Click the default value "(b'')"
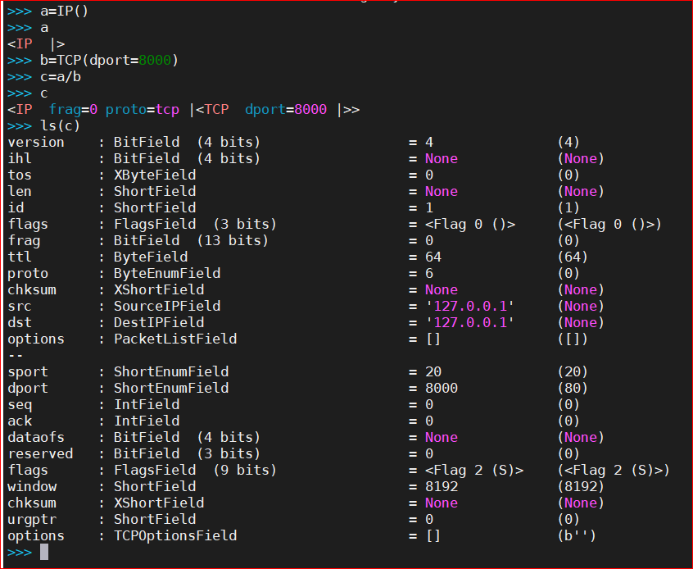The width and height of the screenshot is (693, 569). click(577, 535)
